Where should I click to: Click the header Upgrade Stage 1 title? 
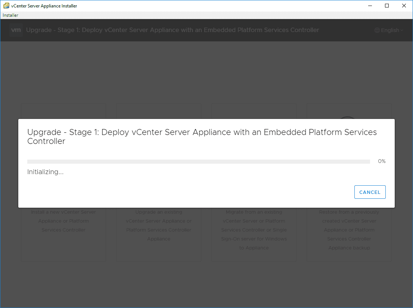point(173,30)
